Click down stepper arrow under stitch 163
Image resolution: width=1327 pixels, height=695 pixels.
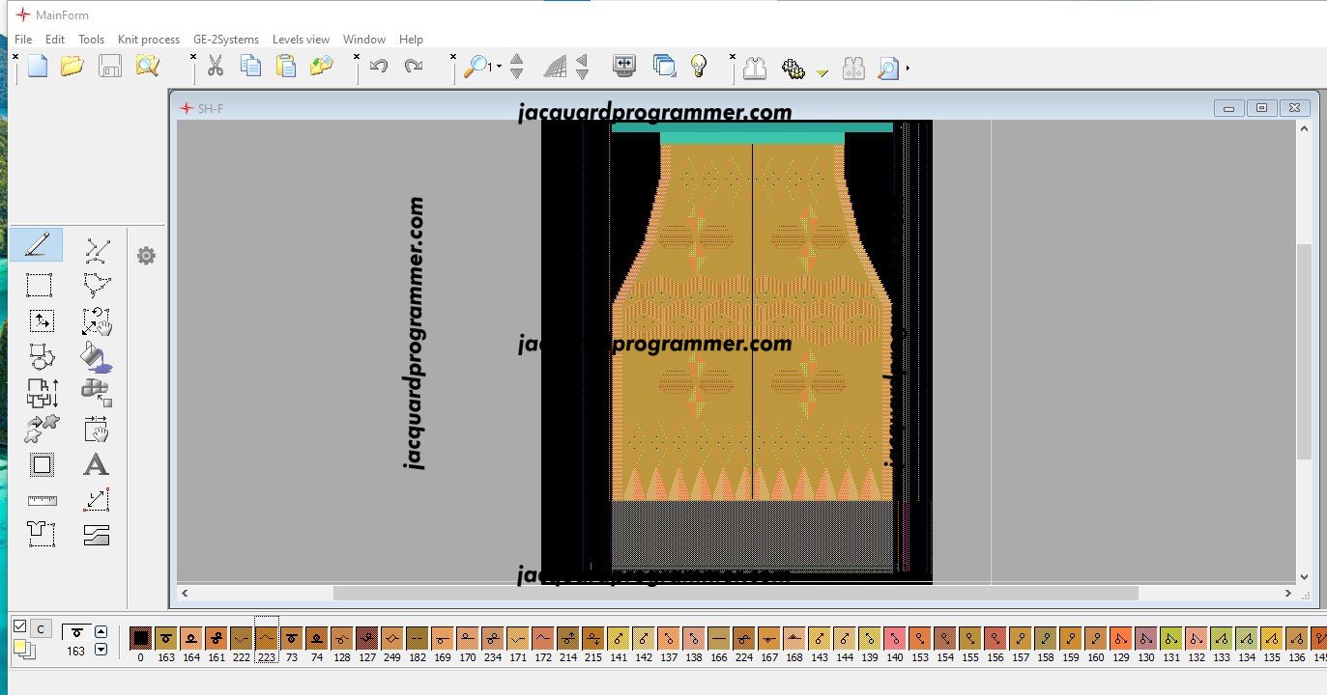tap(101, 650)
